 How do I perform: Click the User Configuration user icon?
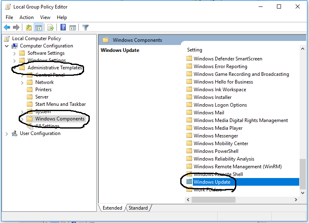point(15,134)
